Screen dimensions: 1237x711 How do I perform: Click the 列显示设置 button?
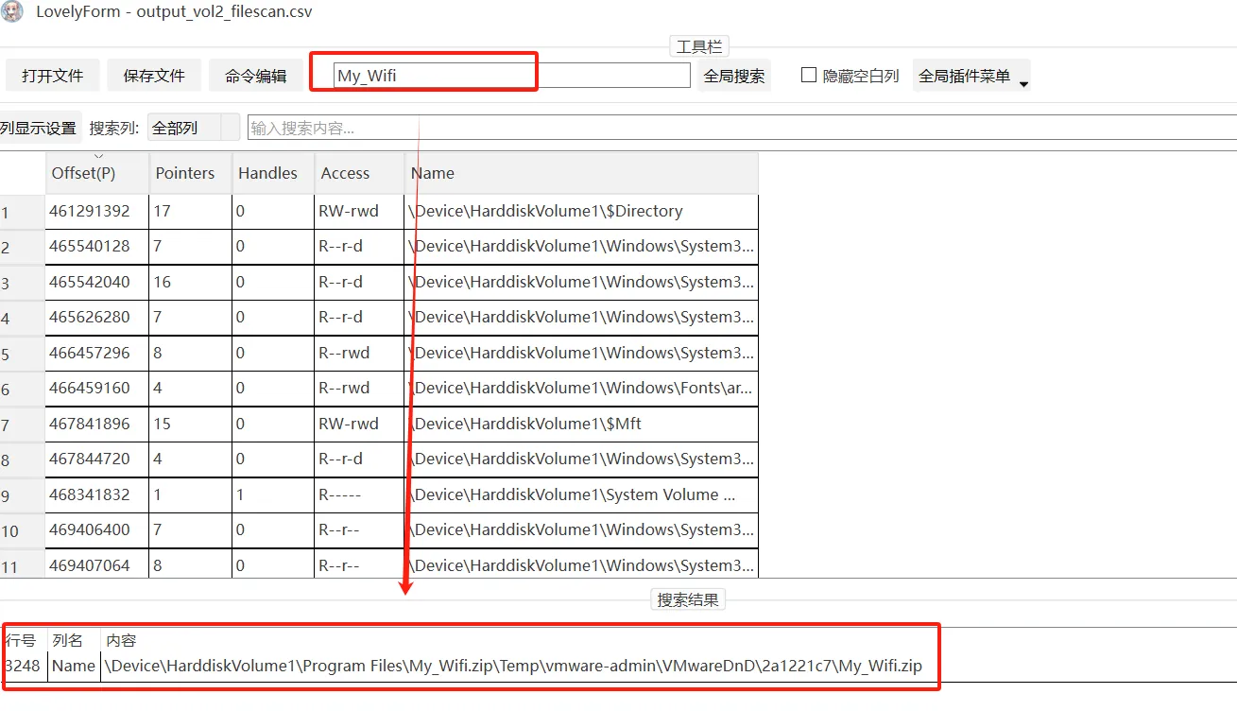click(x=39, y=128)
